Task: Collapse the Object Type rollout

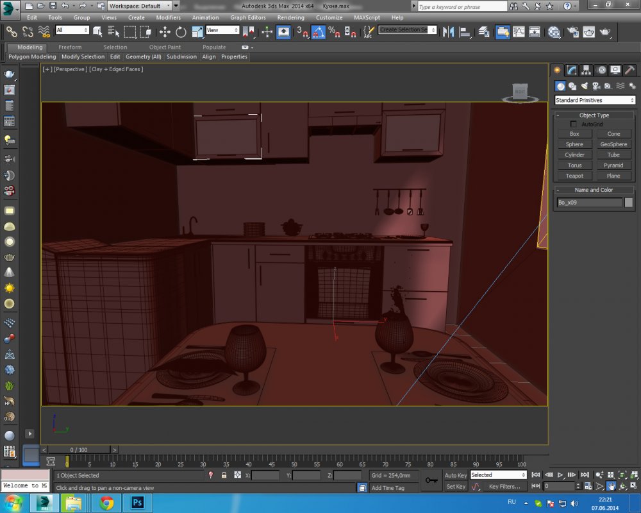Action: (594, 115)
